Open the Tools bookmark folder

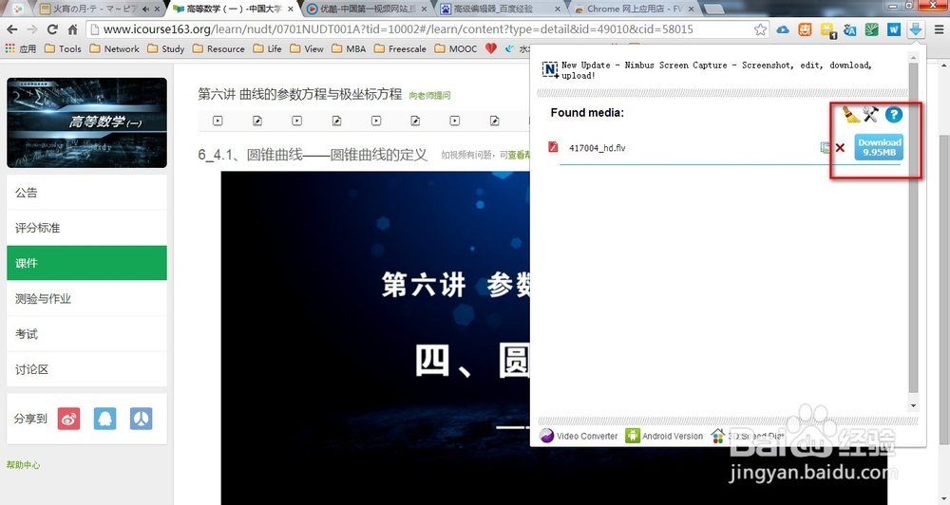[63, 48]
